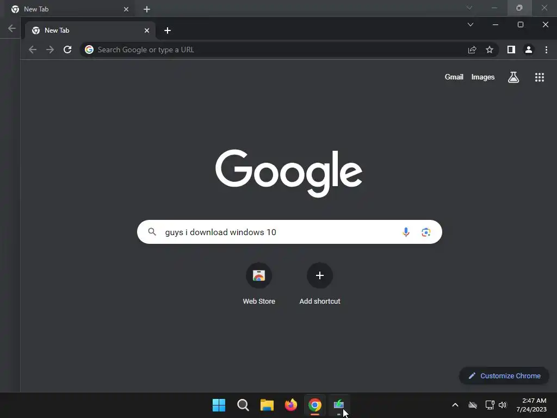Bookmark this tab with star icon
557x418 pixels.
[490, 50]
